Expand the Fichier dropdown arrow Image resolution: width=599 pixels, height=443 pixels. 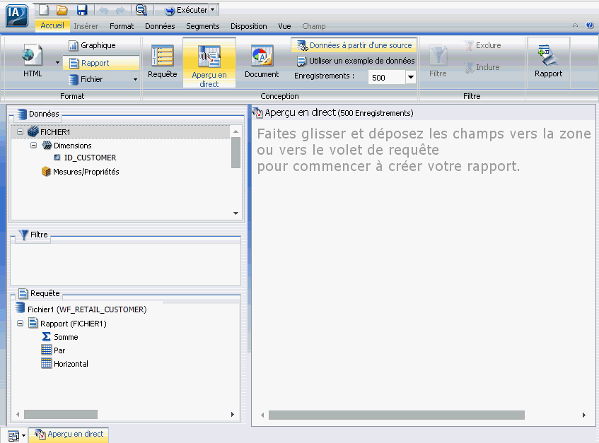[x=135, y=79]
